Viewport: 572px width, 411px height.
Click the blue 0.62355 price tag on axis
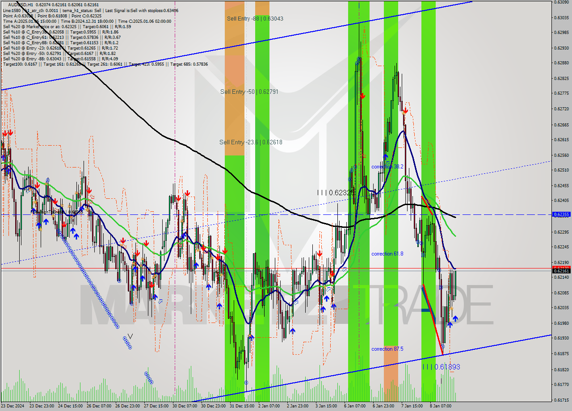click(x=562, y=214)
